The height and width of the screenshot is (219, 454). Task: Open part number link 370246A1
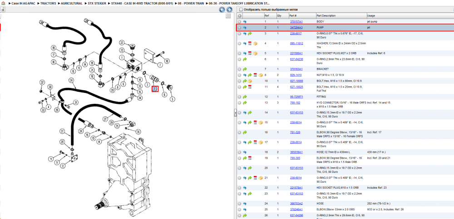click(x=296, y=209)
